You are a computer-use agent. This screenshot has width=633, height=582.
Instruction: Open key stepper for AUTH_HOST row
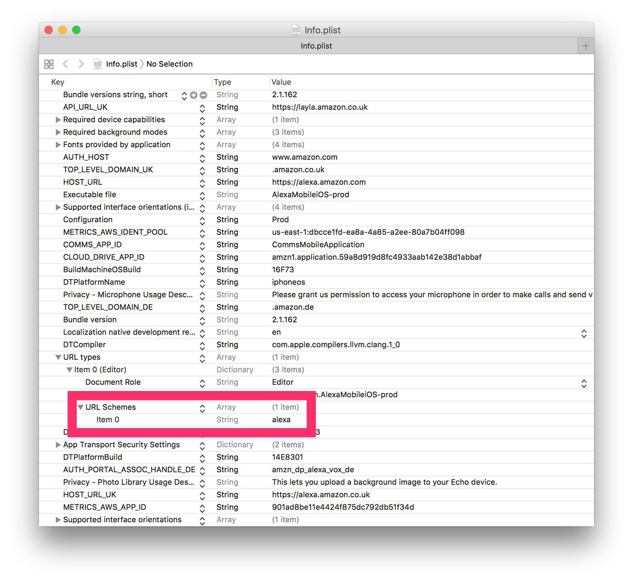coord(202,158)
